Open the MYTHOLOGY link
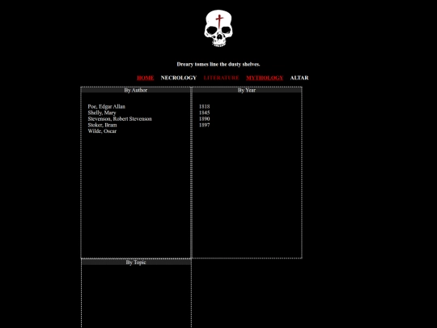Image resolution: width=437 pixels, height=328 pixels. (x=265, y=78)
